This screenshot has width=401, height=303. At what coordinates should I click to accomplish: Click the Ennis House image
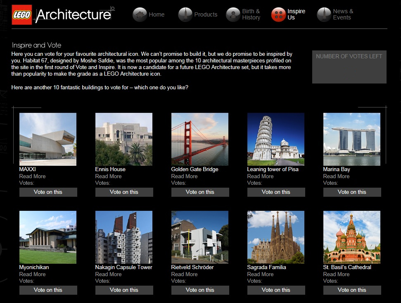coord(123,139)
